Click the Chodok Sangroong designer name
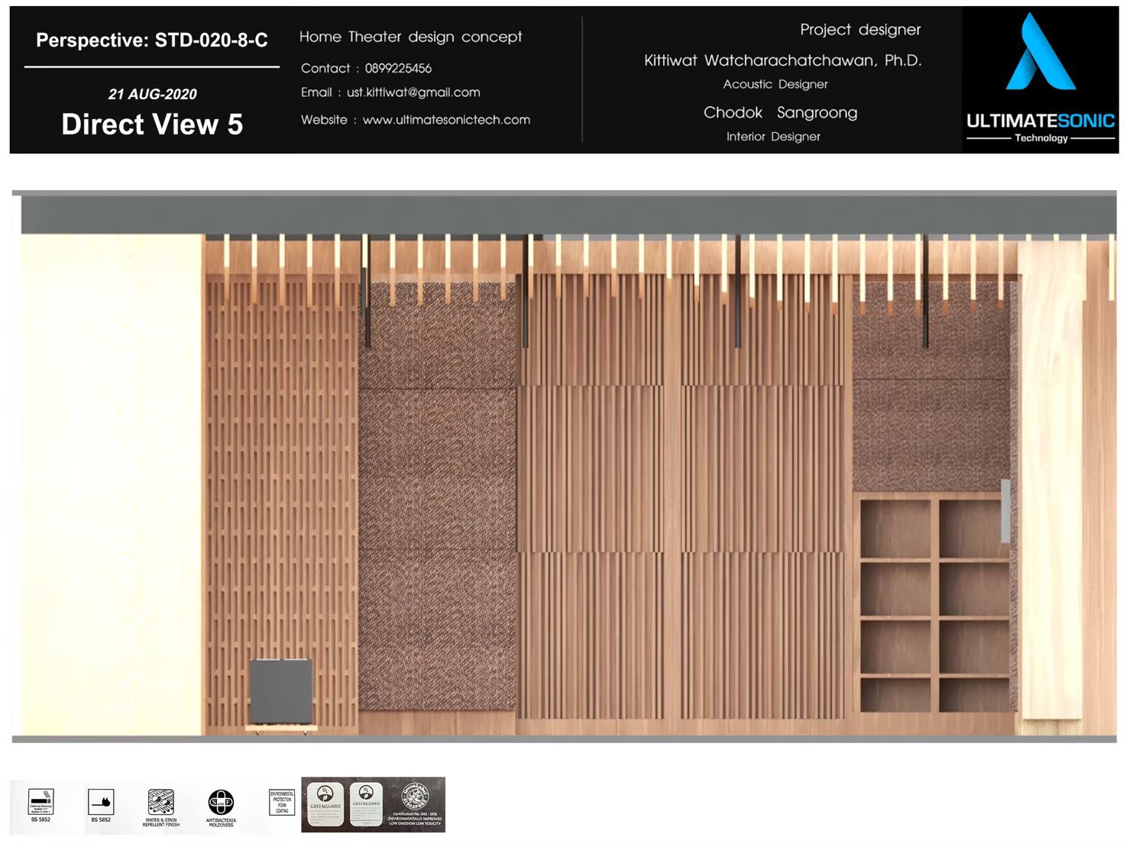 point(780,113)
